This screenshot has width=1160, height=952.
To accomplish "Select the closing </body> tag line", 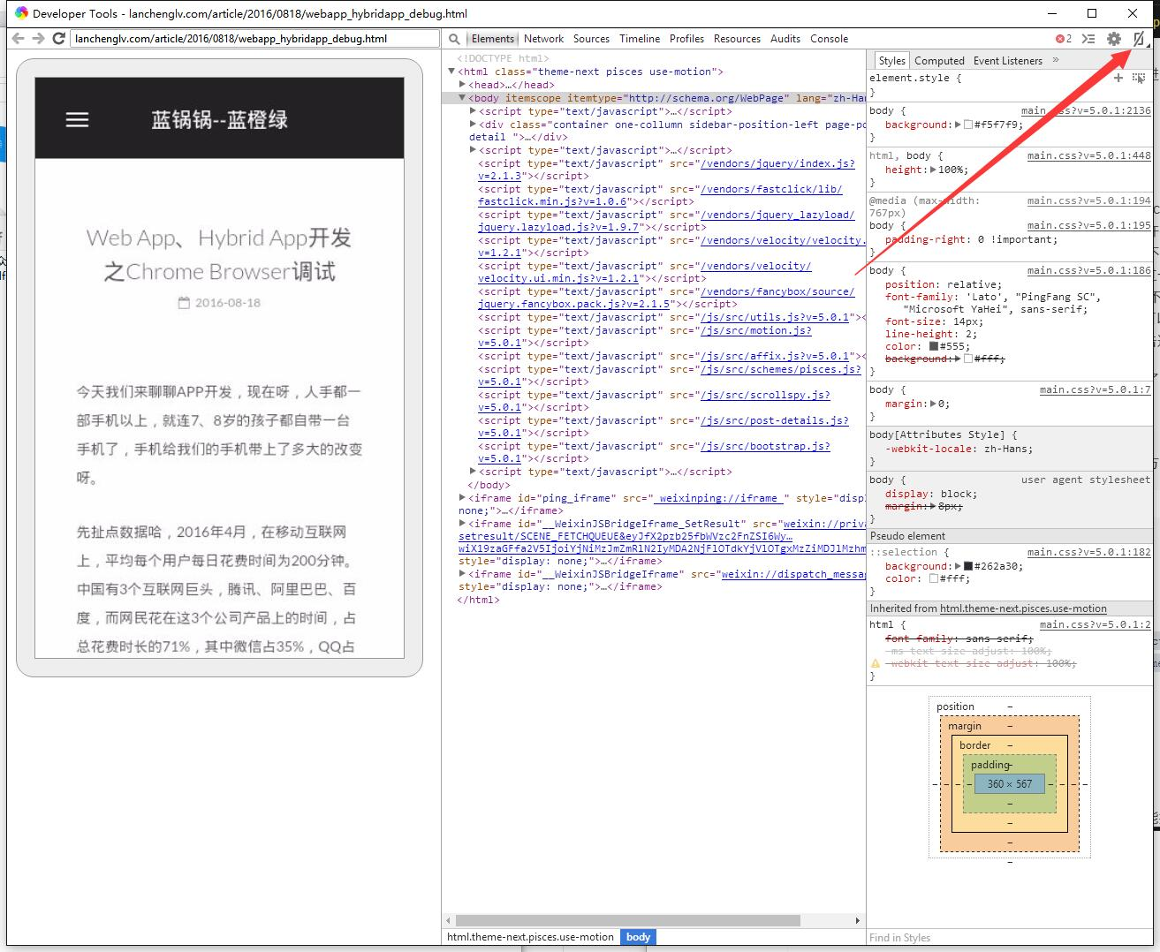I will click(x=489, y=485).
